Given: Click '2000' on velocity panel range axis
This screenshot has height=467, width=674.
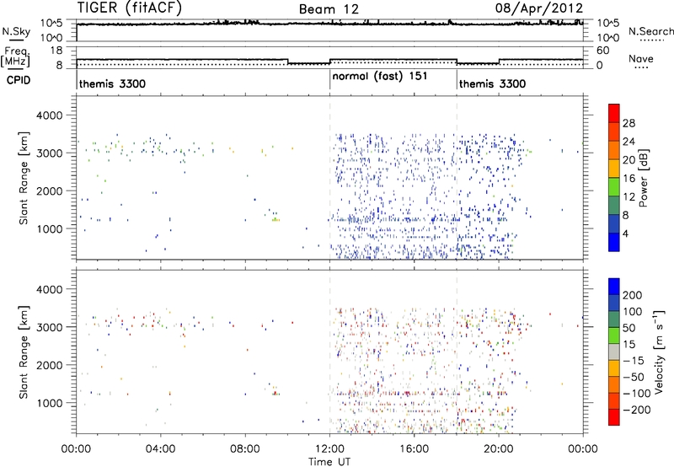Looking at the screenshot, I should point(49,365).
